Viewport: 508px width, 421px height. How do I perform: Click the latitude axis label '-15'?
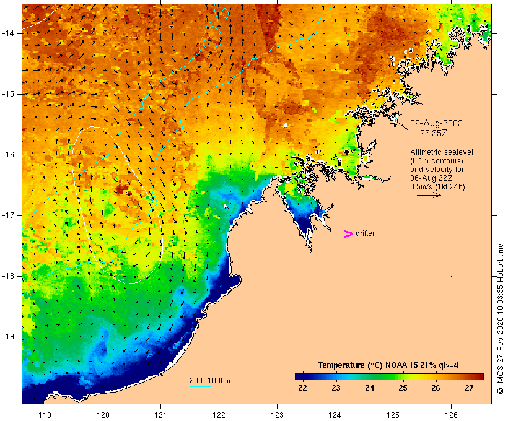(8, 94)
